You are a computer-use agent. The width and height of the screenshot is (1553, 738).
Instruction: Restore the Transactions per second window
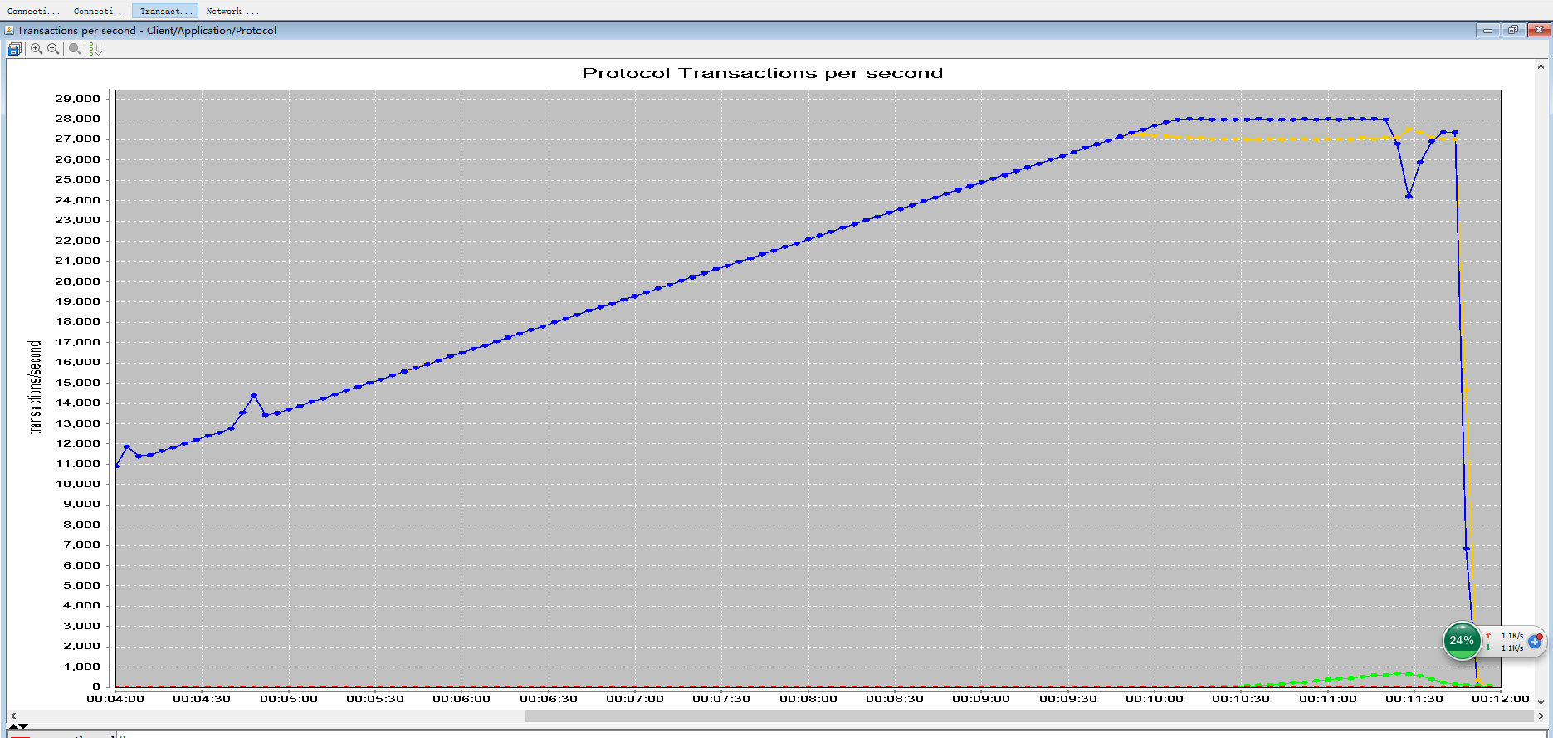coord(1513,30)
